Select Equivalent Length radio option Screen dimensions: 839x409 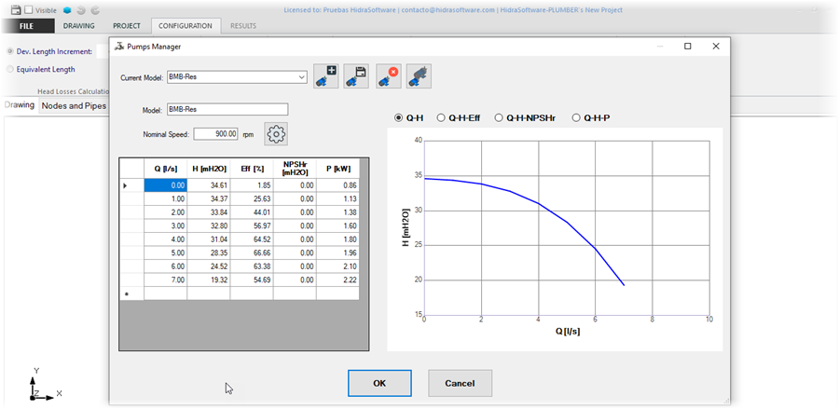(10, 69)
